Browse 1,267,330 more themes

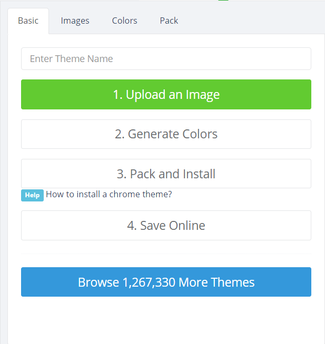point(166,282)
